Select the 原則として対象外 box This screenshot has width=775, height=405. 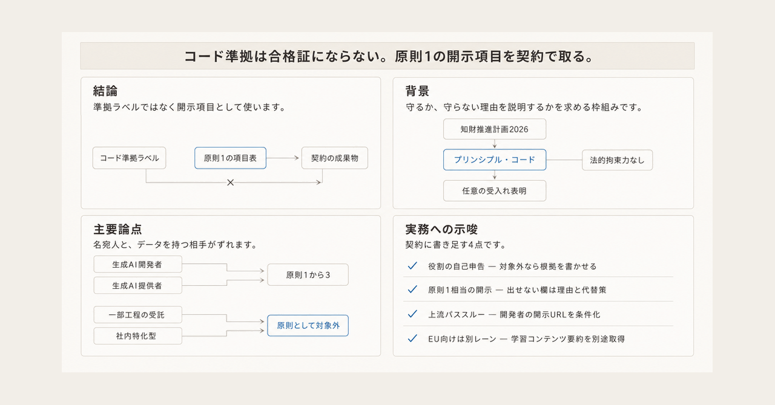pos(308,325)
